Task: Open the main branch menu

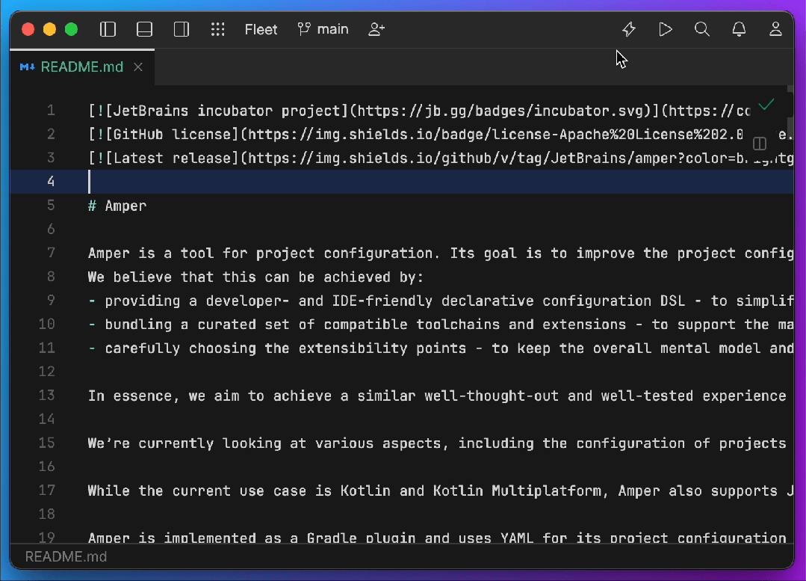Action: (x=323, y=29)
